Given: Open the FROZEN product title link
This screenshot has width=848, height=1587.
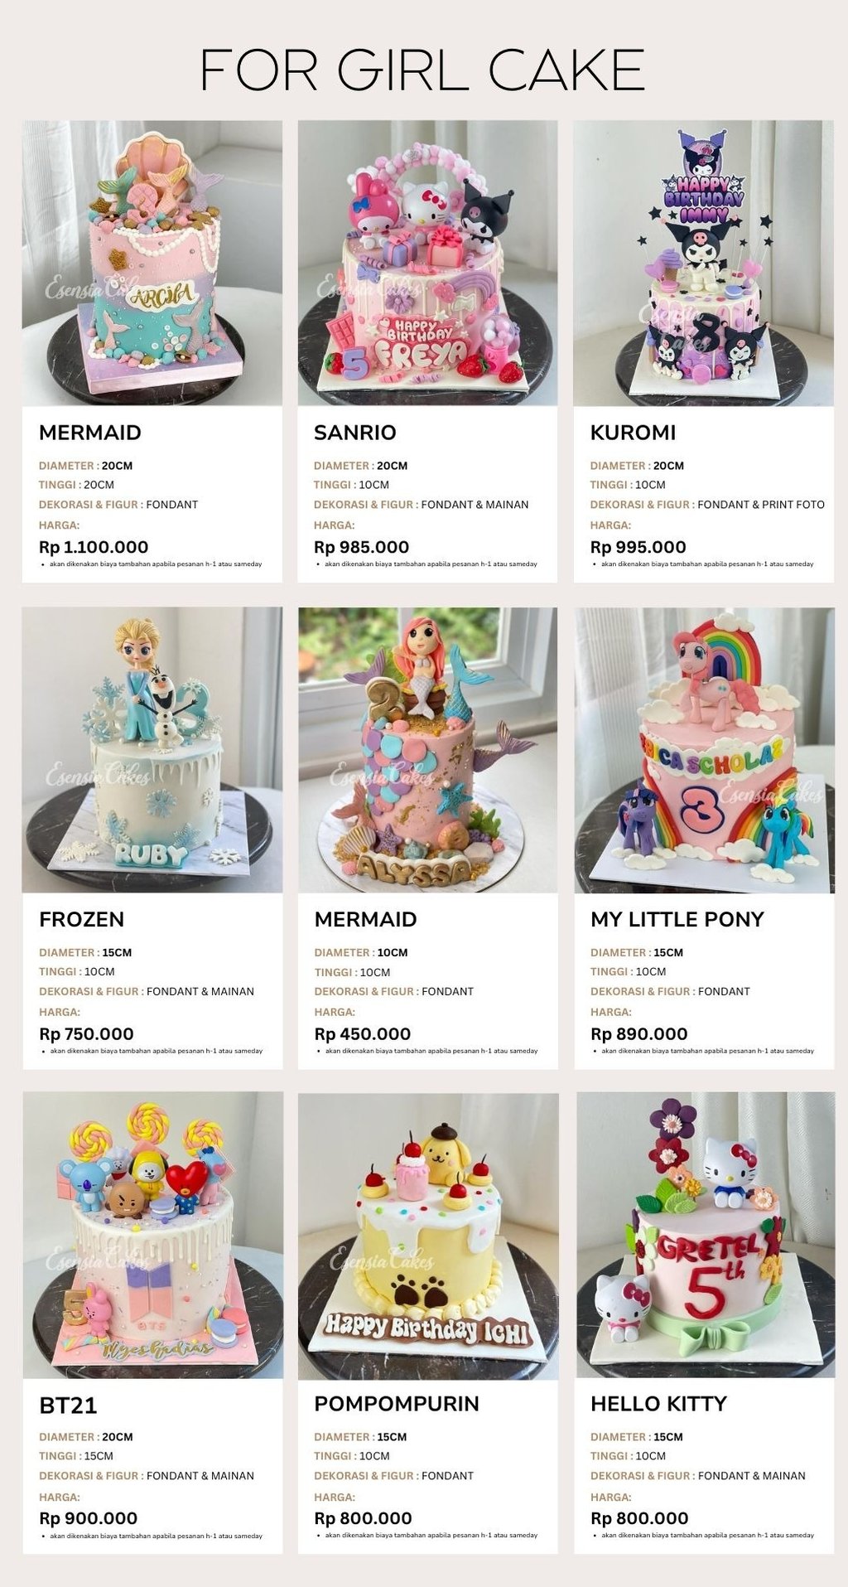Looking at the screenshot, I should coord(81,919).
